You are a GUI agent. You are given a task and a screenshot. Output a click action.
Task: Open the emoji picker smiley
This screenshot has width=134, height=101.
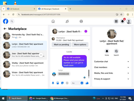pos(82,83)
